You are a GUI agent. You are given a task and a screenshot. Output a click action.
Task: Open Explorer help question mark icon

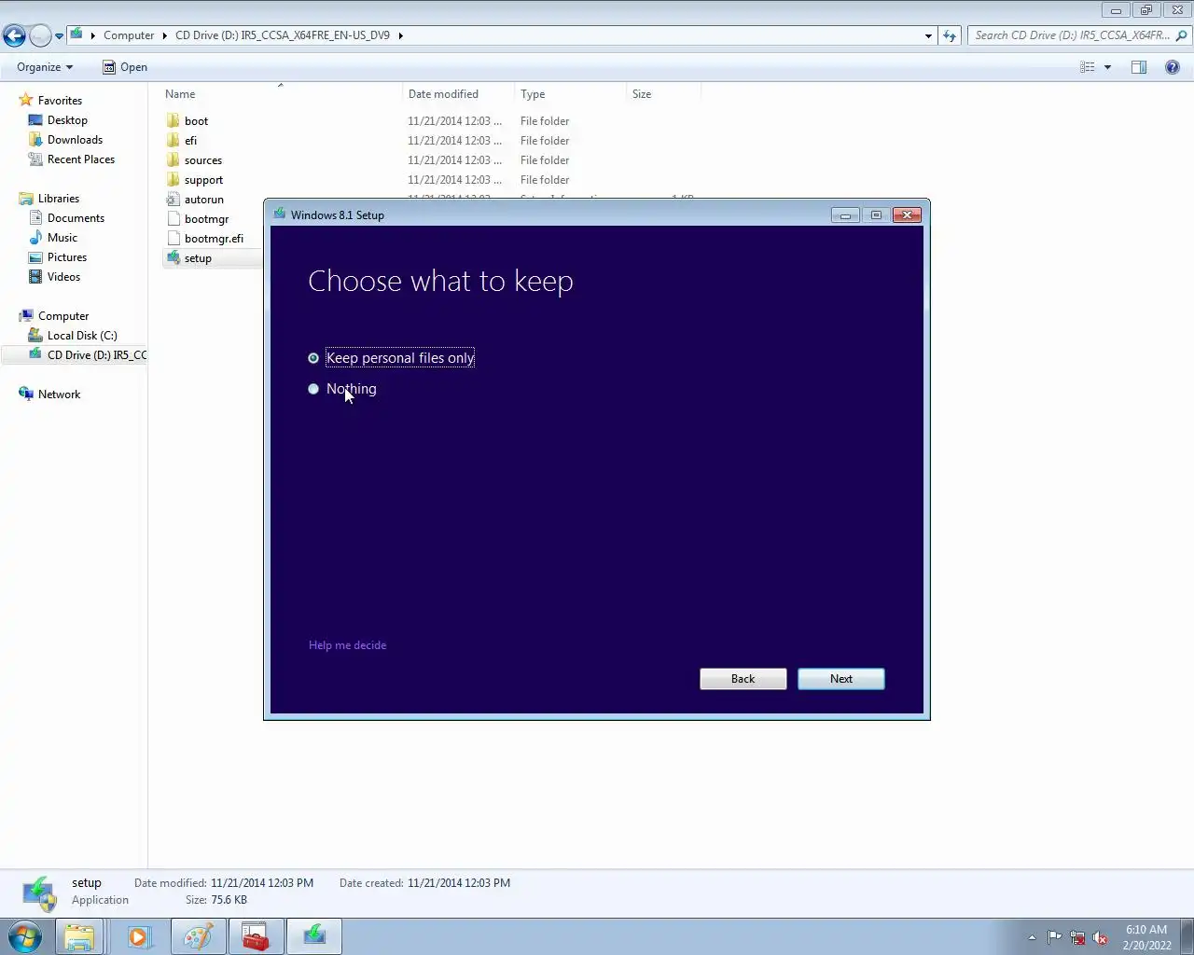click(1173, 67)
